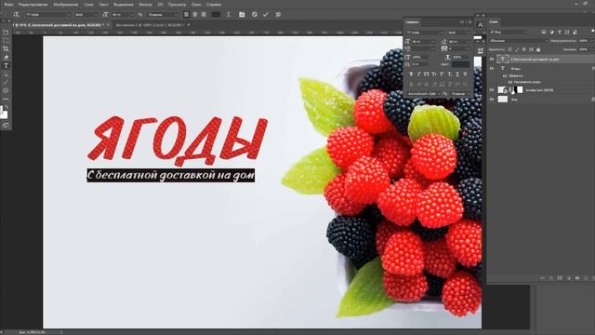Click color swatch in Character panel

461,64
